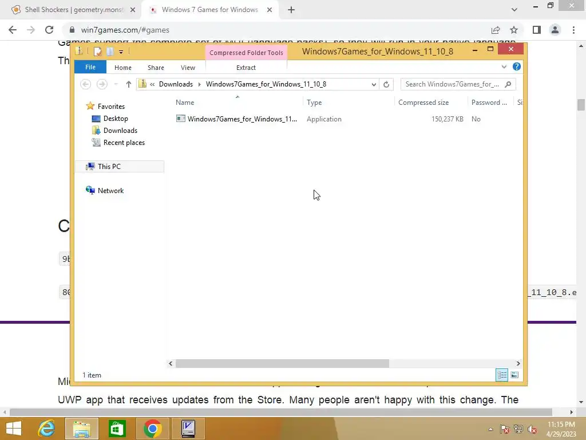The image size is (586, 440).
Task: Click the Chrome icon in the taskbar
Action: tap(152, 429)
